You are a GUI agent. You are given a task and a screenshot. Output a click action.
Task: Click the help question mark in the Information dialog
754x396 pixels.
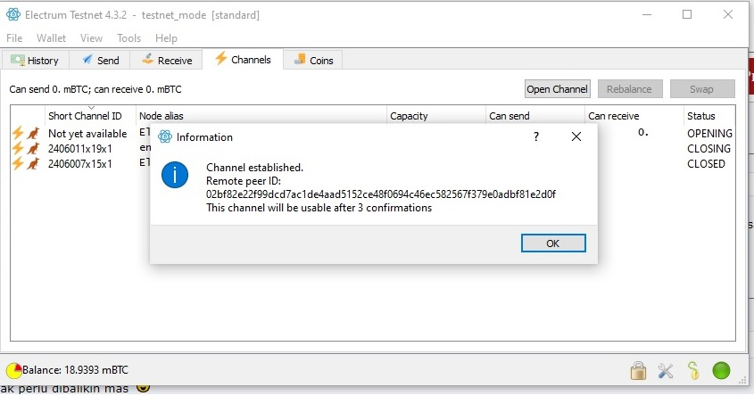click(x=536, y=137)
